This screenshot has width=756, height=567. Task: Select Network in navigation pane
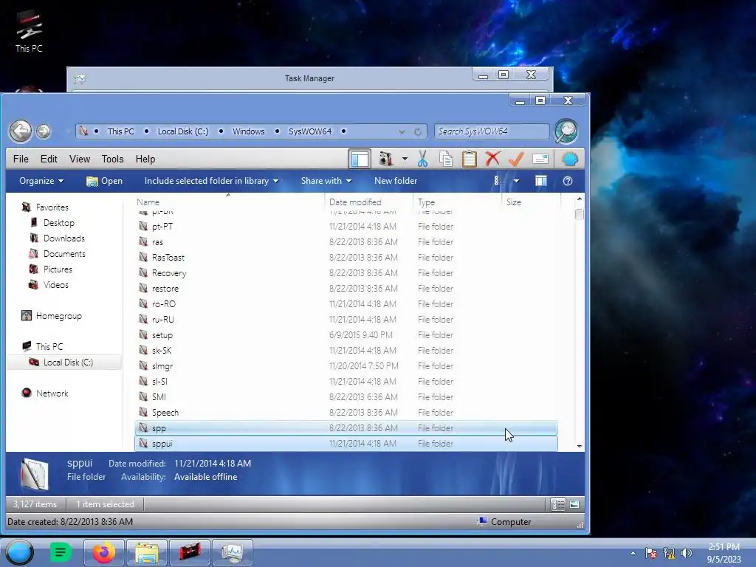click(x=52, y=394)
